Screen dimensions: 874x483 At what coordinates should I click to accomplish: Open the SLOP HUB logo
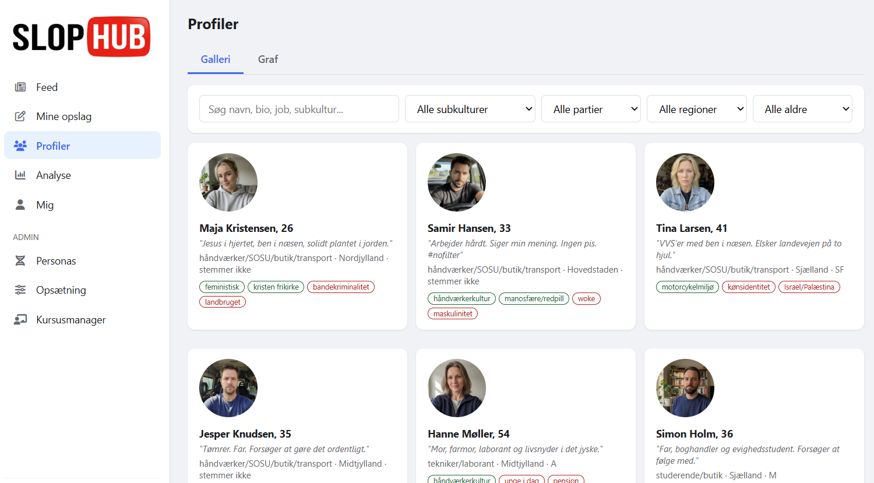[82, 37]
